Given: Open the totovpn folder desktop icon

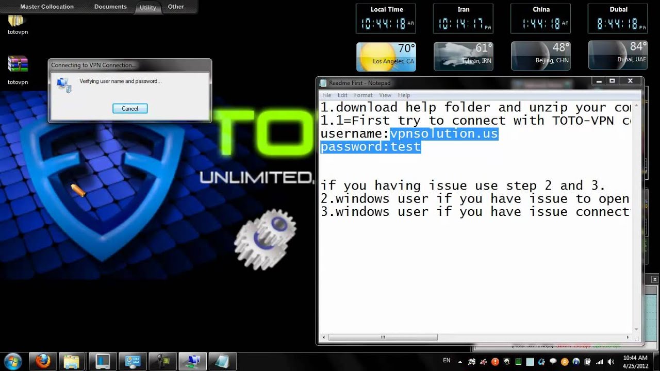Looking at the screenshot, I should click(x=18, y=24).
